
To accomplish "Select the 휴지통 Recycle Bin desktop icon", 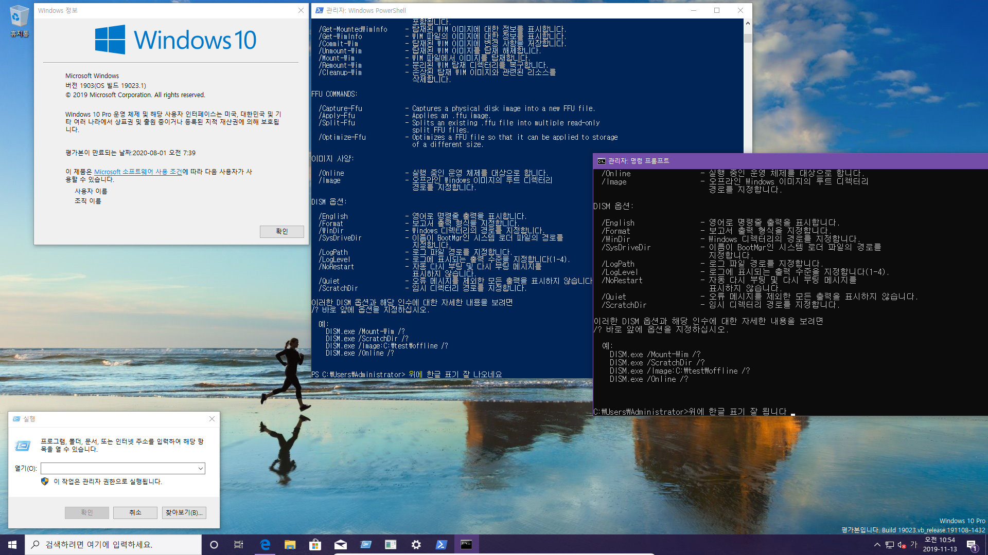I will tap(19, 21).
